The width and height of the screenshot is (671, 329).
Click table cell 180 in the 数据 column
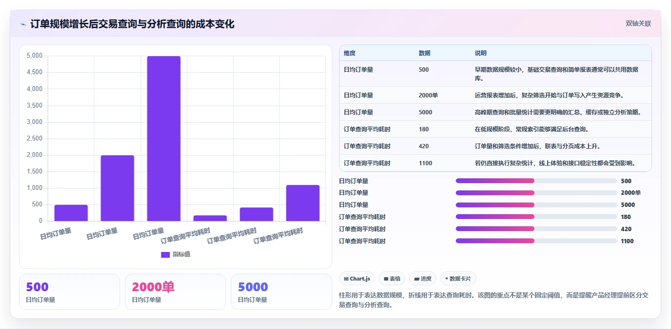[424, 129]
